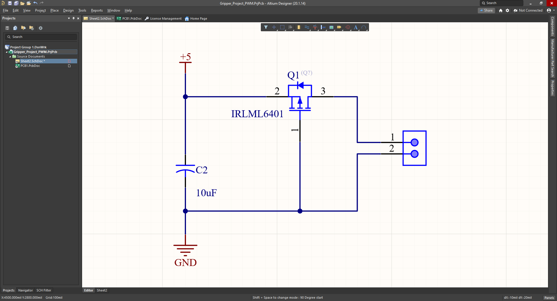This screenshot has height=301, width=557.
Task: Click the Undo arrow icon
Action: point(35,3)
